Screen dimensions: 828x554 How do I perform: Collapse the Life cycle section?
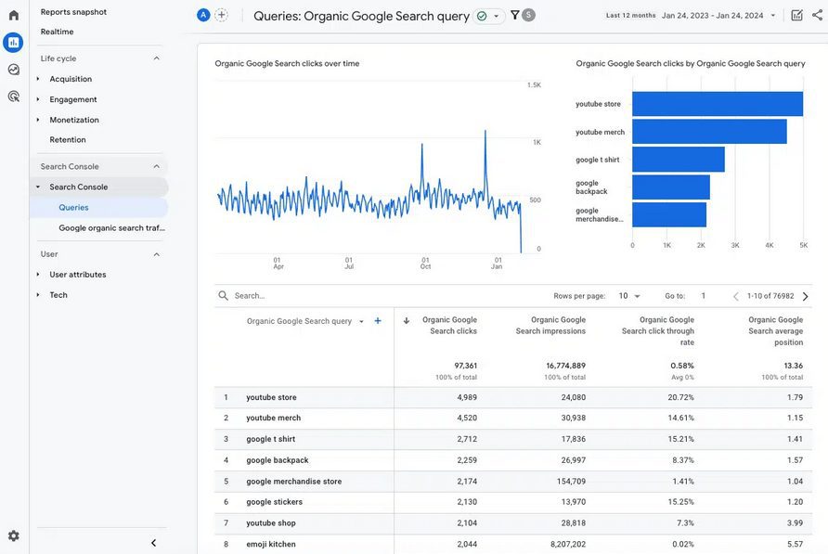[x=156, y=58]
